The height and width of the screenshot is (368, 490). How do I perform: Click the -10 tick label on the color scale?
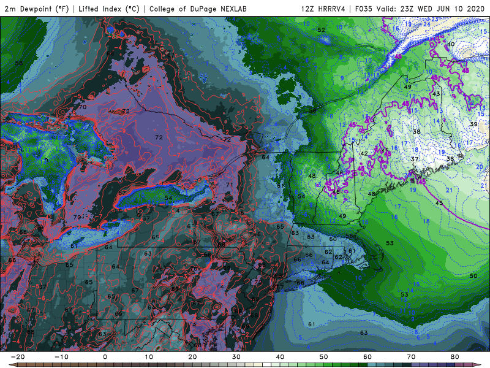61,356
